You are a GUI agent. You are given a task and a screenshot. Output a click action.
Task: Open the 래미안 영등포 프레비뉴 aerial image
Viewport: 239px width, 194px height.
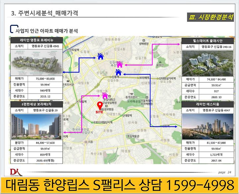[37, 62]
